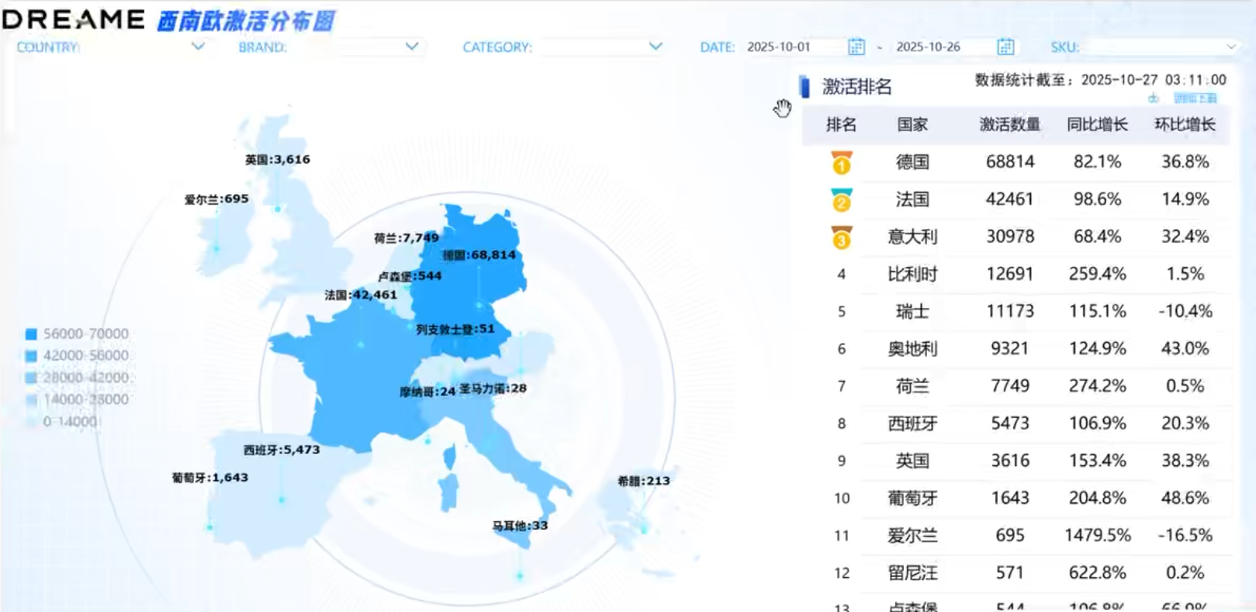Select the 西班牙:5,473 map label
This screenshot has height=612, width=1256.
point(282,450)
